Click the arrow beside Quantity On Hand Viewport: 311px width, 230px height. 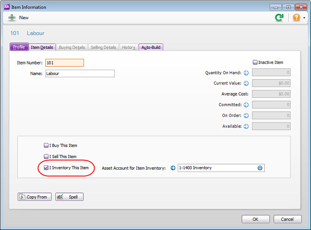point(246,73)
